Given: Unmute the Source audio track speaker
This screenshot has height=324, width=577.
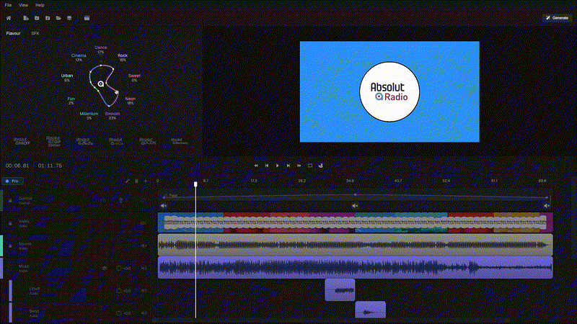Looking at the screenshot, I should click(144, 246).
